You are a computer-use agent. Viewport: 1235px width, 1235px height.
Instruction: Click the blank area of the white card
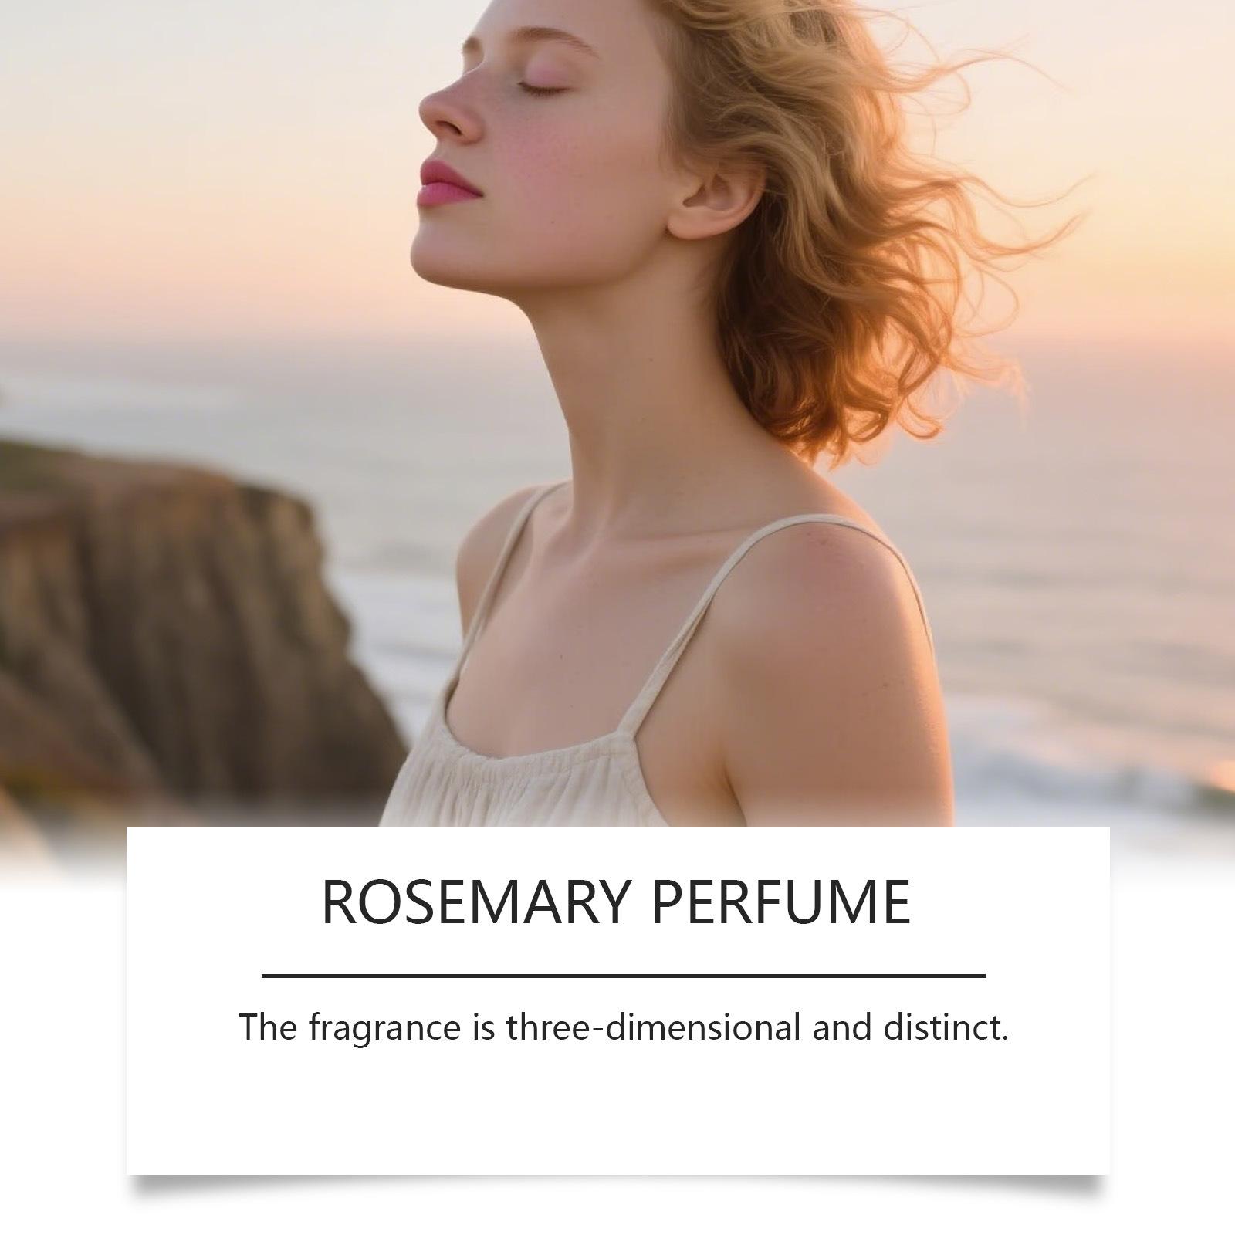coord(617,1111)
